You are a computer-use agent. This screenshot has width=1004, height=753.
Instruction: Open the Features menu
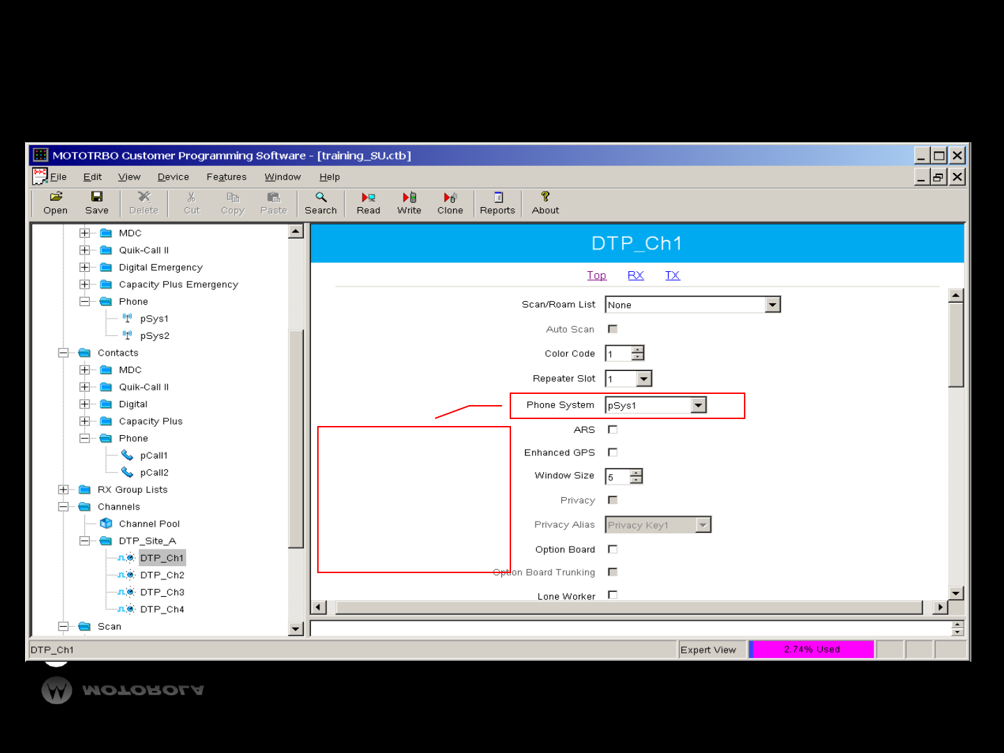[x=227, y=177]
